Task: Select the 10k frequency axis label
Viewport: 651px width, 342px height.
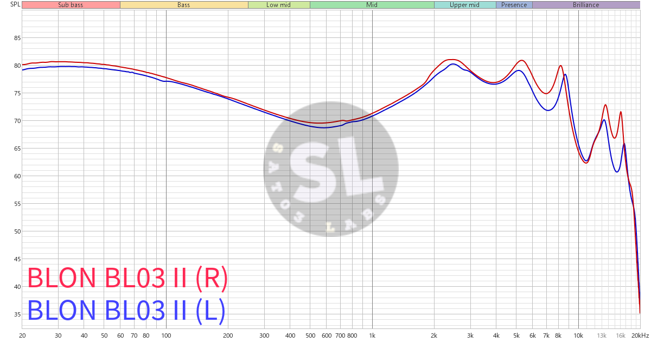Action: coord(578,335)
